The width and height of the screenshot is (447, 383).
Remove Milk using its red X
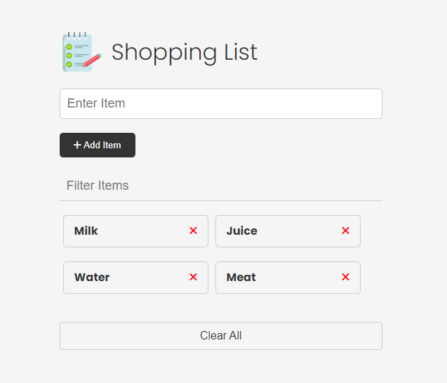tap(194, 231)
